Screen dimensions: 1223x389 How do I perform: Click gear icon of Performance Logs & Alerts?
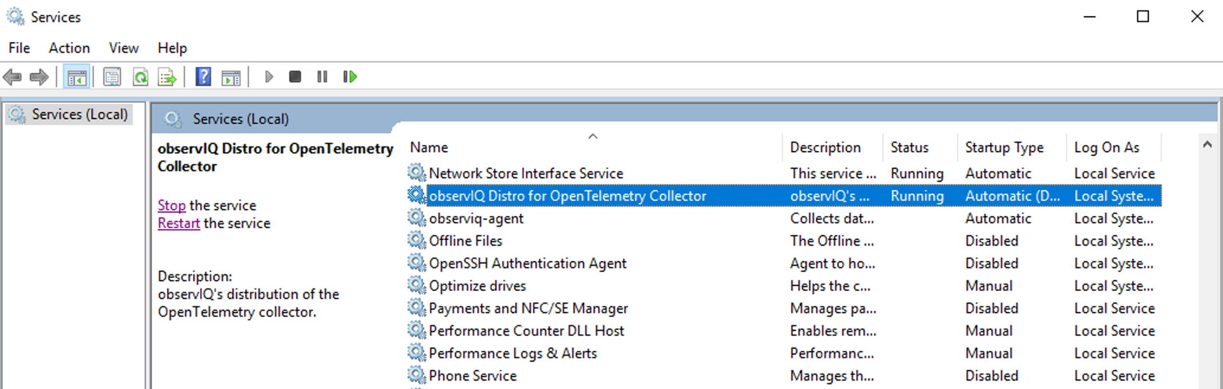417,353
